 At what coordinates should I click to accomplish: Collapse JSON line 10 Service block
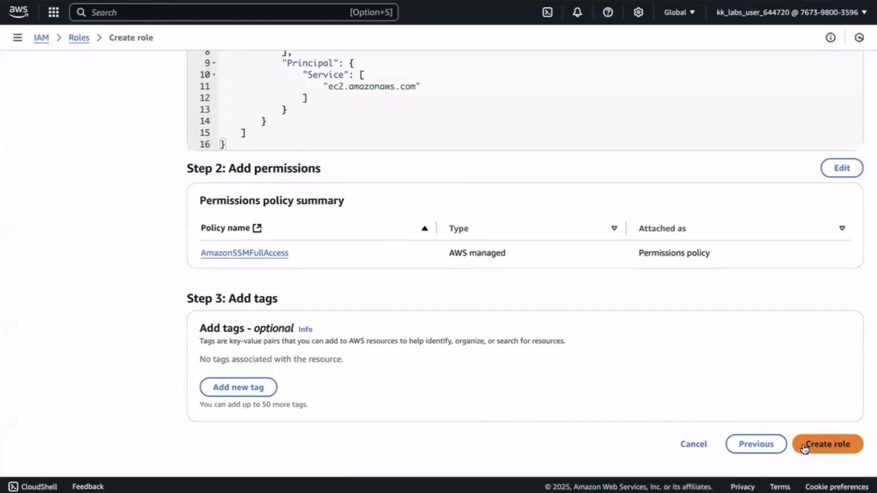click(214, 74)
